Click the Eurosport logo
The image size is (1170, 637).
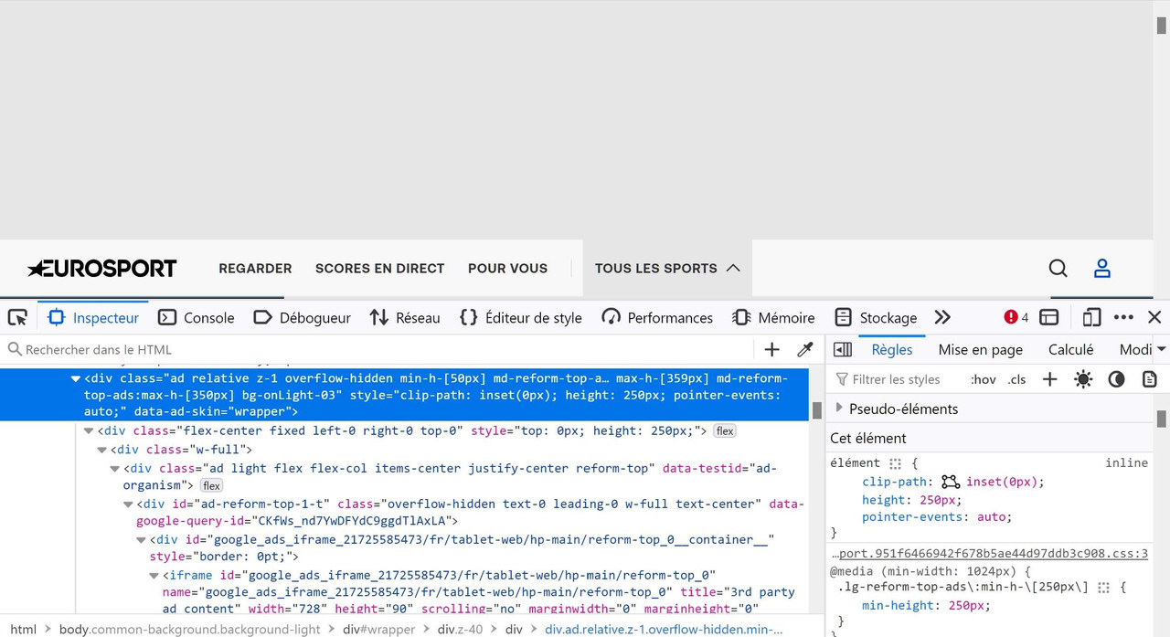(x=102, y=268)
